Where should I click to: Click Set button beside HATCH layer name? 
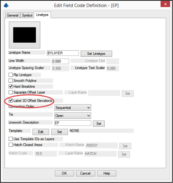click(x=124, y=154)
